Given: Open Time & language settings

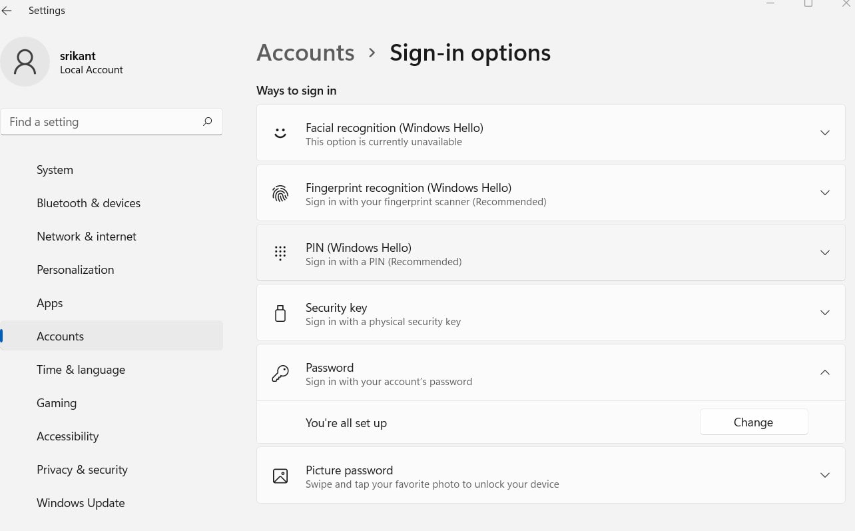Looking at the screenshot, I should point(112,370).
